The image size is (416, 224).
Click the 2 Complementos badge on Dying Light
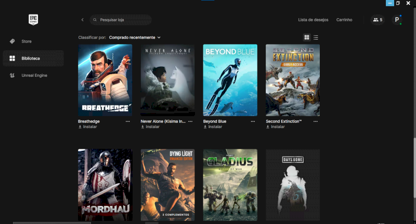pos(176,215)
